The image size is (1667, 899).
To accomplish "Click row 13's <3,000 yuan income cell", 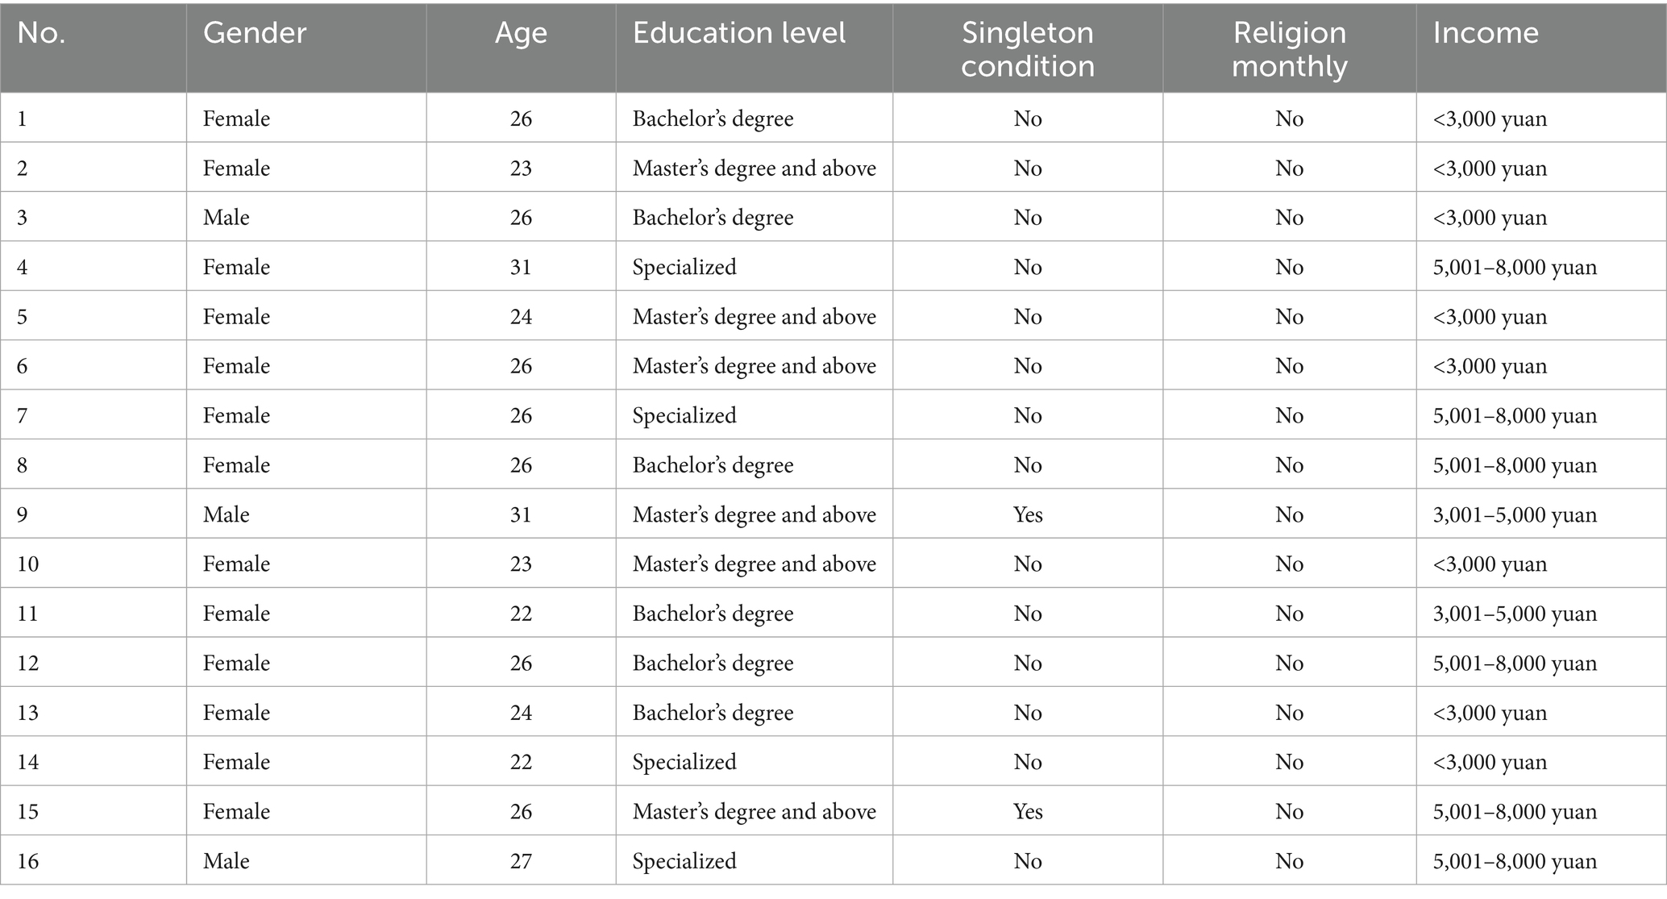I will [x=1490, y=713].
